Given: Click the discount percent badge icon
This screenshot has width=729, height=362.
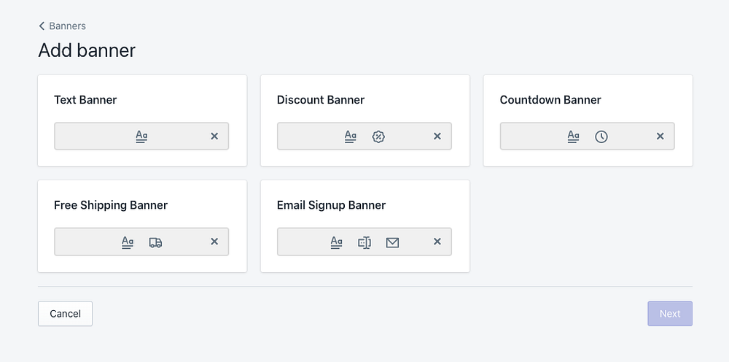Looking at the screenshot, I should pyautogui.click(x=378, y=136).
